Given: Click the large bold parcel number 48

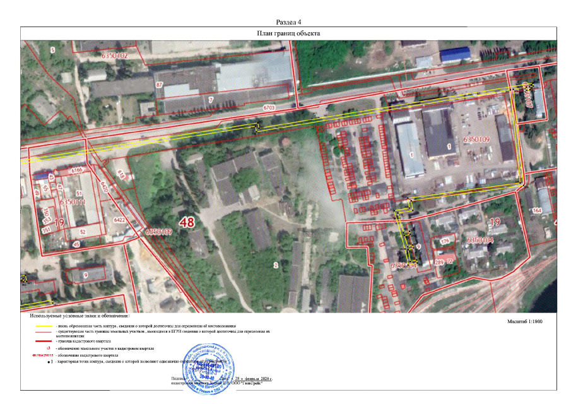Looking at the screenshot, I should [186, 222].
